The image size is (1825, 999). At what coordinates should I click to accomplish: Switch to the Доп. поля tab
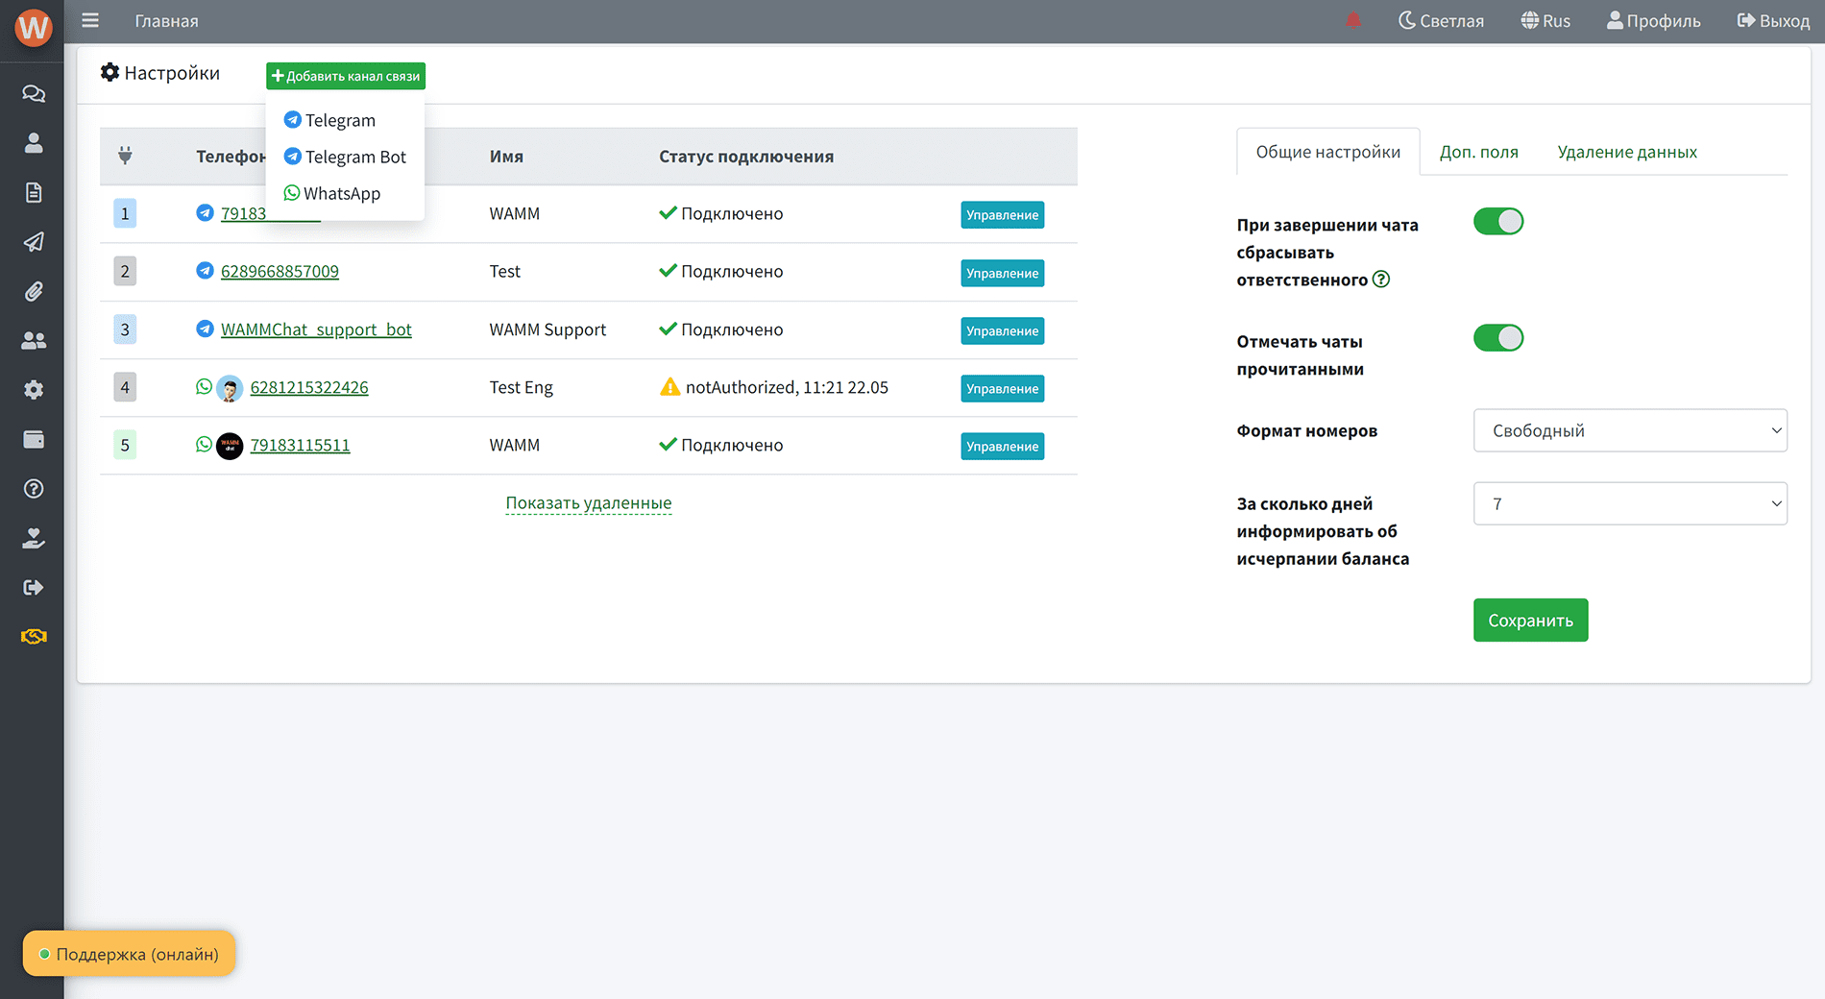1478,152
